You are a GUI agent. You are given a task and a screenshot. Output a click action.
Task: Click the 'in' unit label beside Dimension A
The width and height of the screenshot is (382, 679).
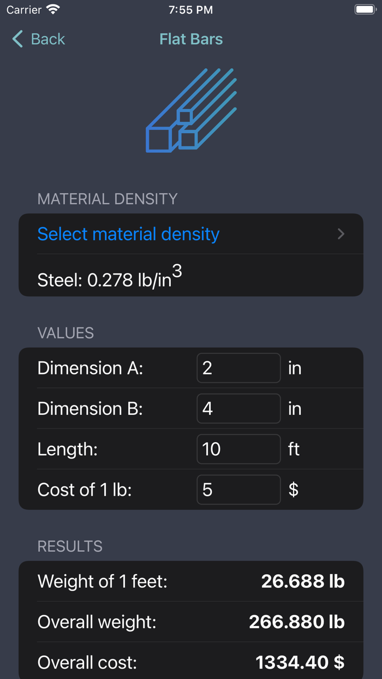coord(294,368)
